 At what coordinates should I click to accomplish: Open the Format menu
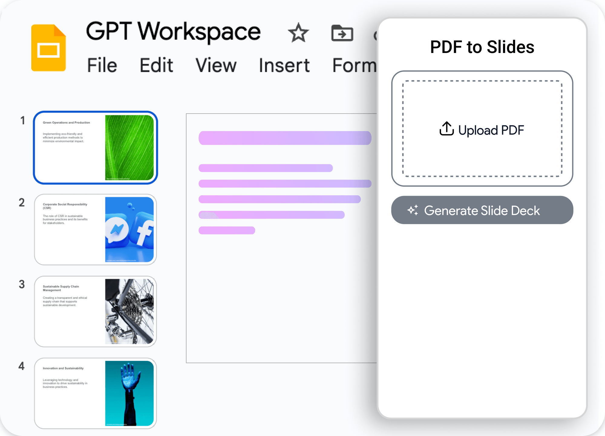click(355, 65)
